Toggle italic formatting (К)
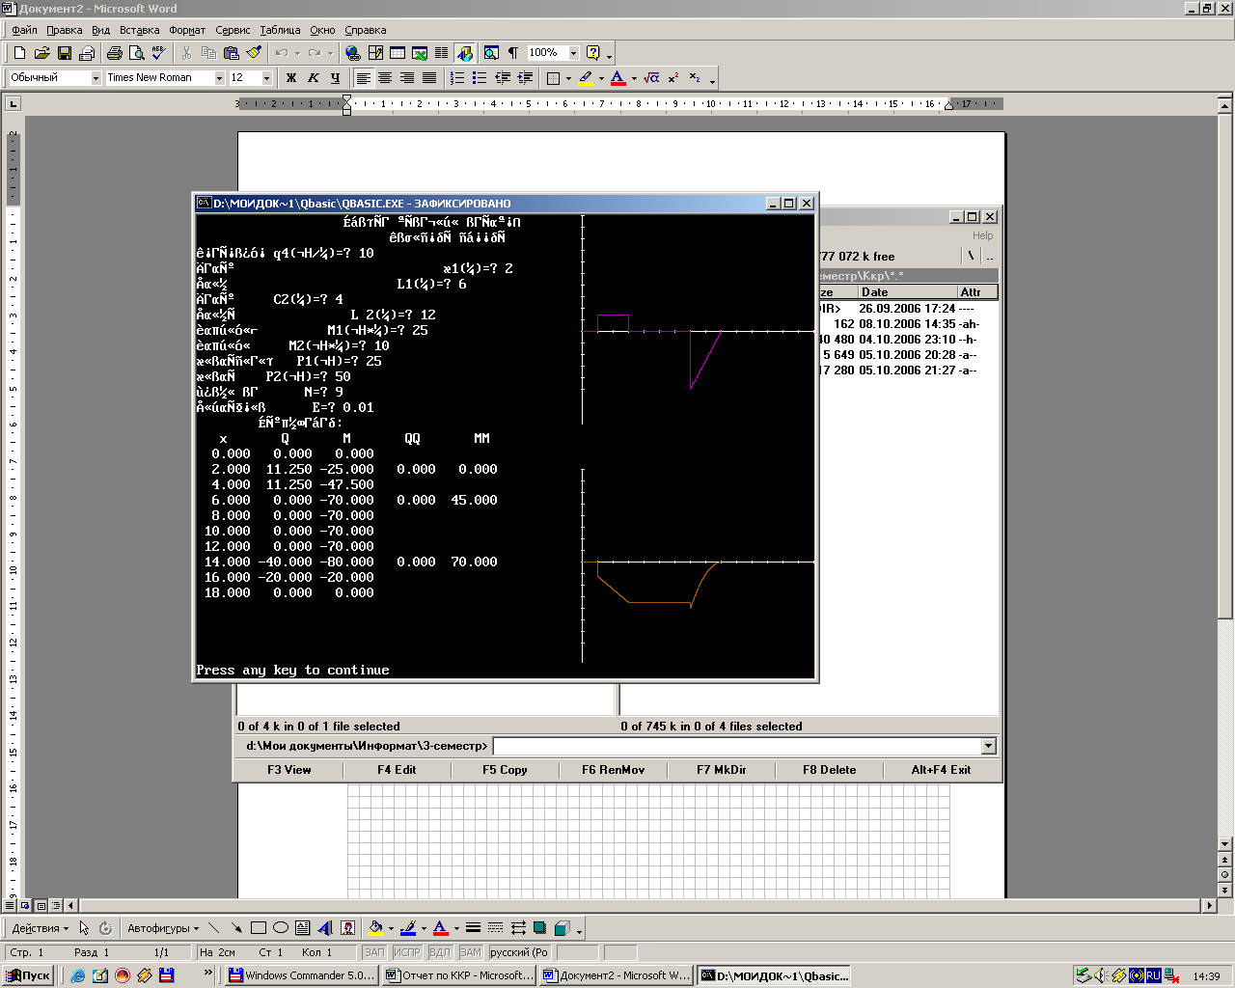 point(314,78)
